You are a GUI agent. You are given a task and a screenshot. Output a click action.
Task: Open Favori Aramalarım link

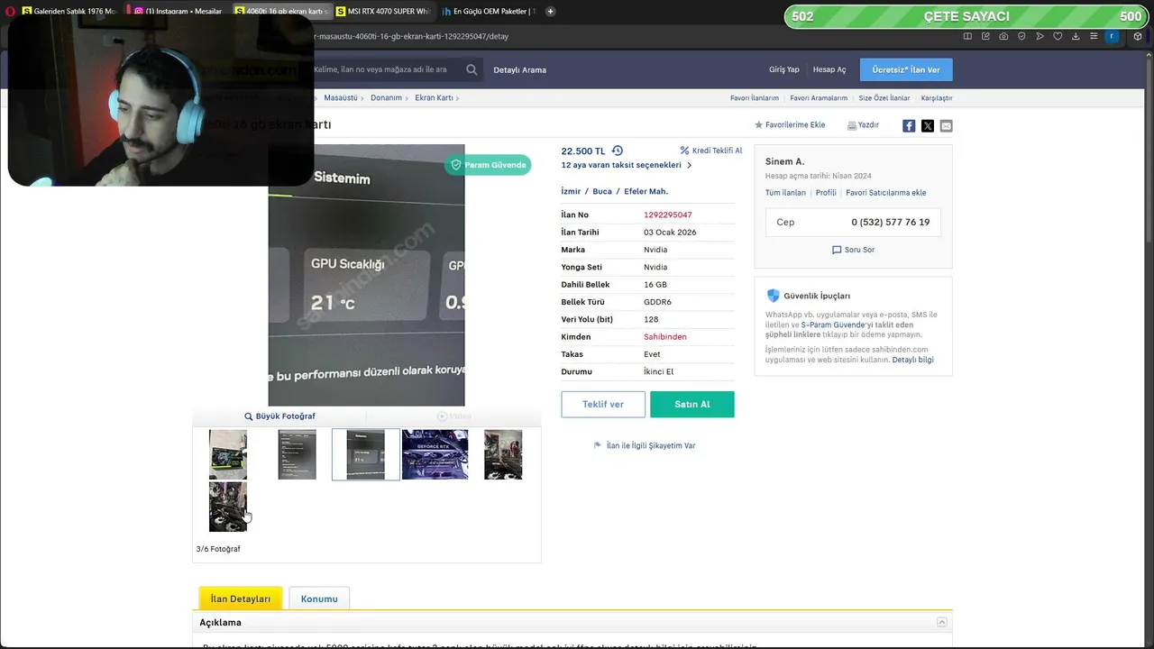819,97
